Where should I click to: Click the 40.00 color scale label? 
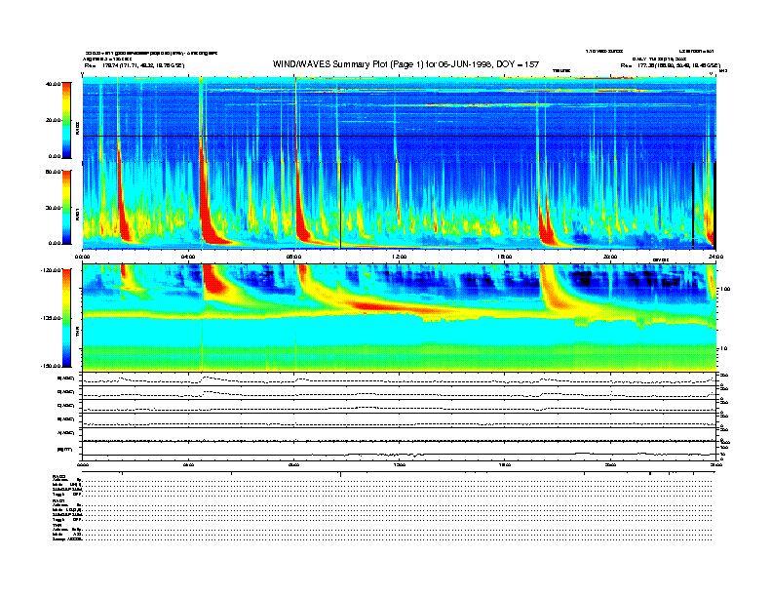click(x=54, y=84)
